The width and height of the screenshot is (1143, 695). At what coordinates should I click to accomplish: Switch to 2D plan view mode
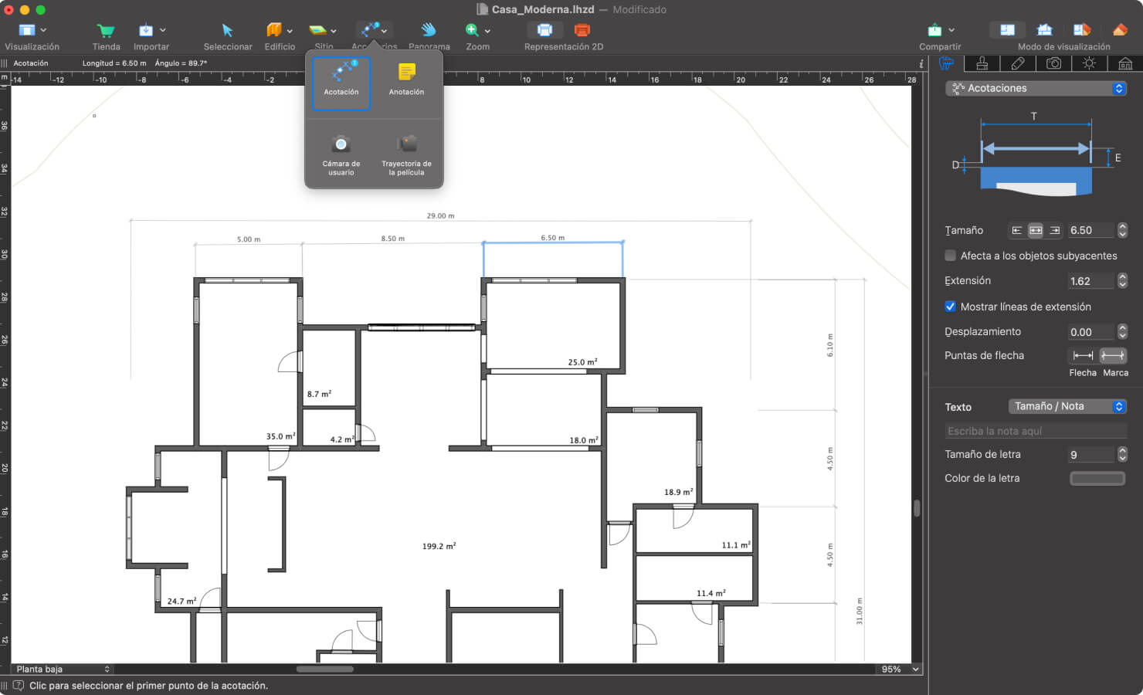click(1007, 30)
